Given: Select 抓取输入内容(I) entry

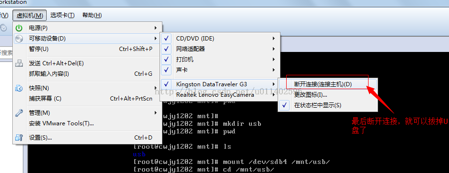Looking at the screenshot, I should pyautogui.click(x=88, y=74).
